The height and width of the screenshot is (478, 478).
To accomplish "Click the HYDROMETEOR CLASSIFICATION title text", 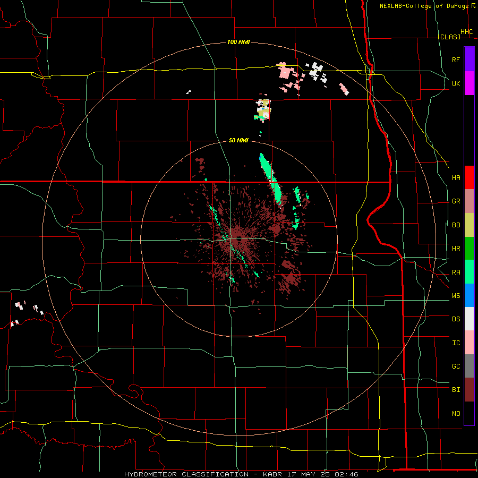I will coord(186,474).
